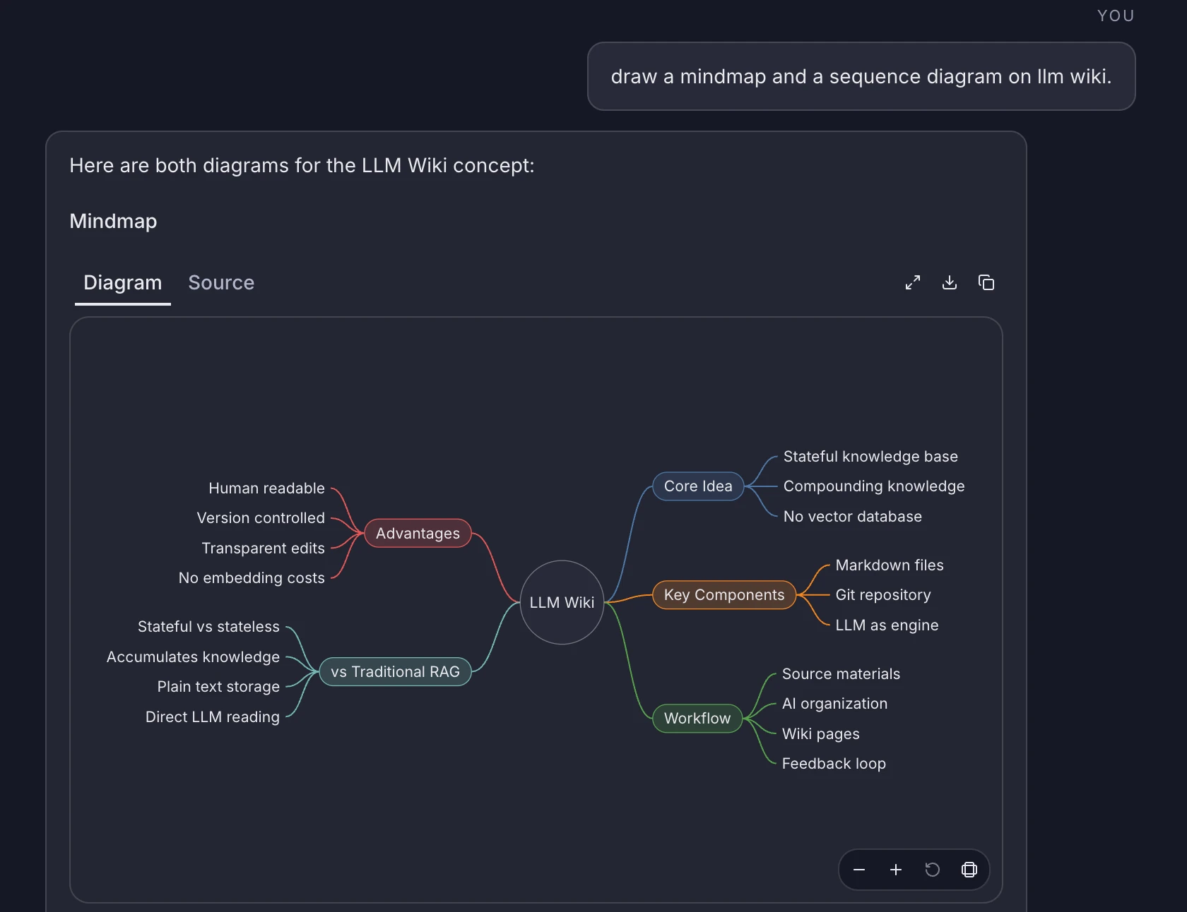1187x912 pixels.
Task: Click the 'Mindmap' heading
Action: [113, 221]
